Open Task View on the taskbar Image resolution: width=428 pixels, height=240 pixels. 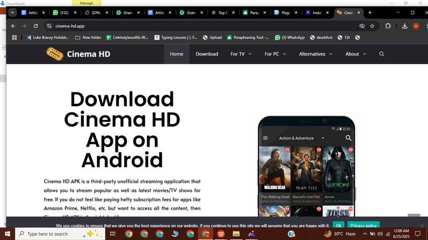tap(112, 234)
